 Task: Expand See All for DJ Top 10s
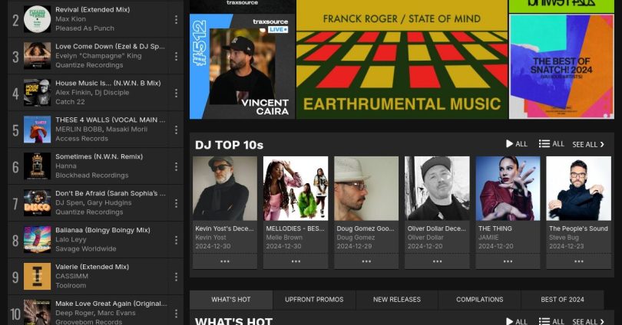[x=588, y=144]
